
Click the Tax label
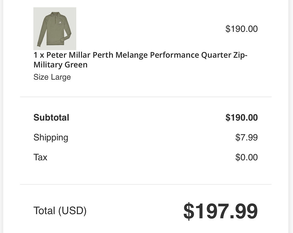(40, 157)
